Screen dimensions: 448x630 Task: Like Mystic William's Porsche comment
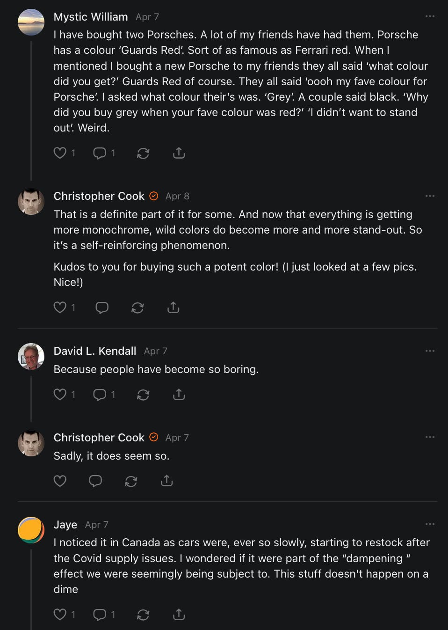(60, 153)
